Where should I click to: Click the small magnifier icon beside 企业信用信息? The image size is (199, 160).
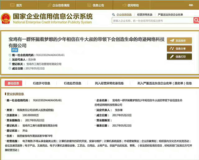(x=113, y=15)
